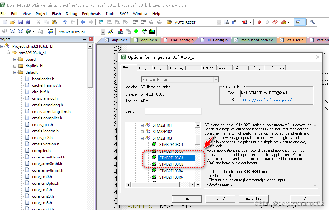Open the Peripherals menu

click(91, 14)
